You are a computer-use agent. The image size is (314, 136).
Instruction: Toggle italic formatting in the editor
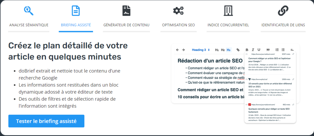(x=253, y=50)
